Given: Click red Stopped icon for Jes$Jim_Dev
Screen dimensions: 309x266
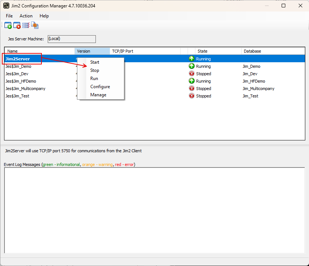Looking at the screenshot, I should (x=192, y=74).
